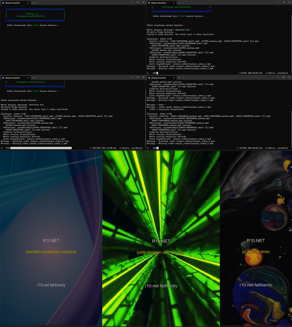Click the 3% rendering progress indicator
This screenshot has width=292, height=327.
click(x=157, y=148)
